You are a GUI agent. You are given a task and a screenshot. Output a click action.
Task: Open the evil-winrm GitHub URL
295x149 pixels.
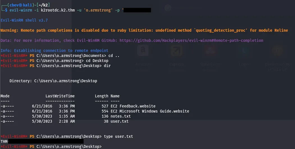(x=191, y=40)
